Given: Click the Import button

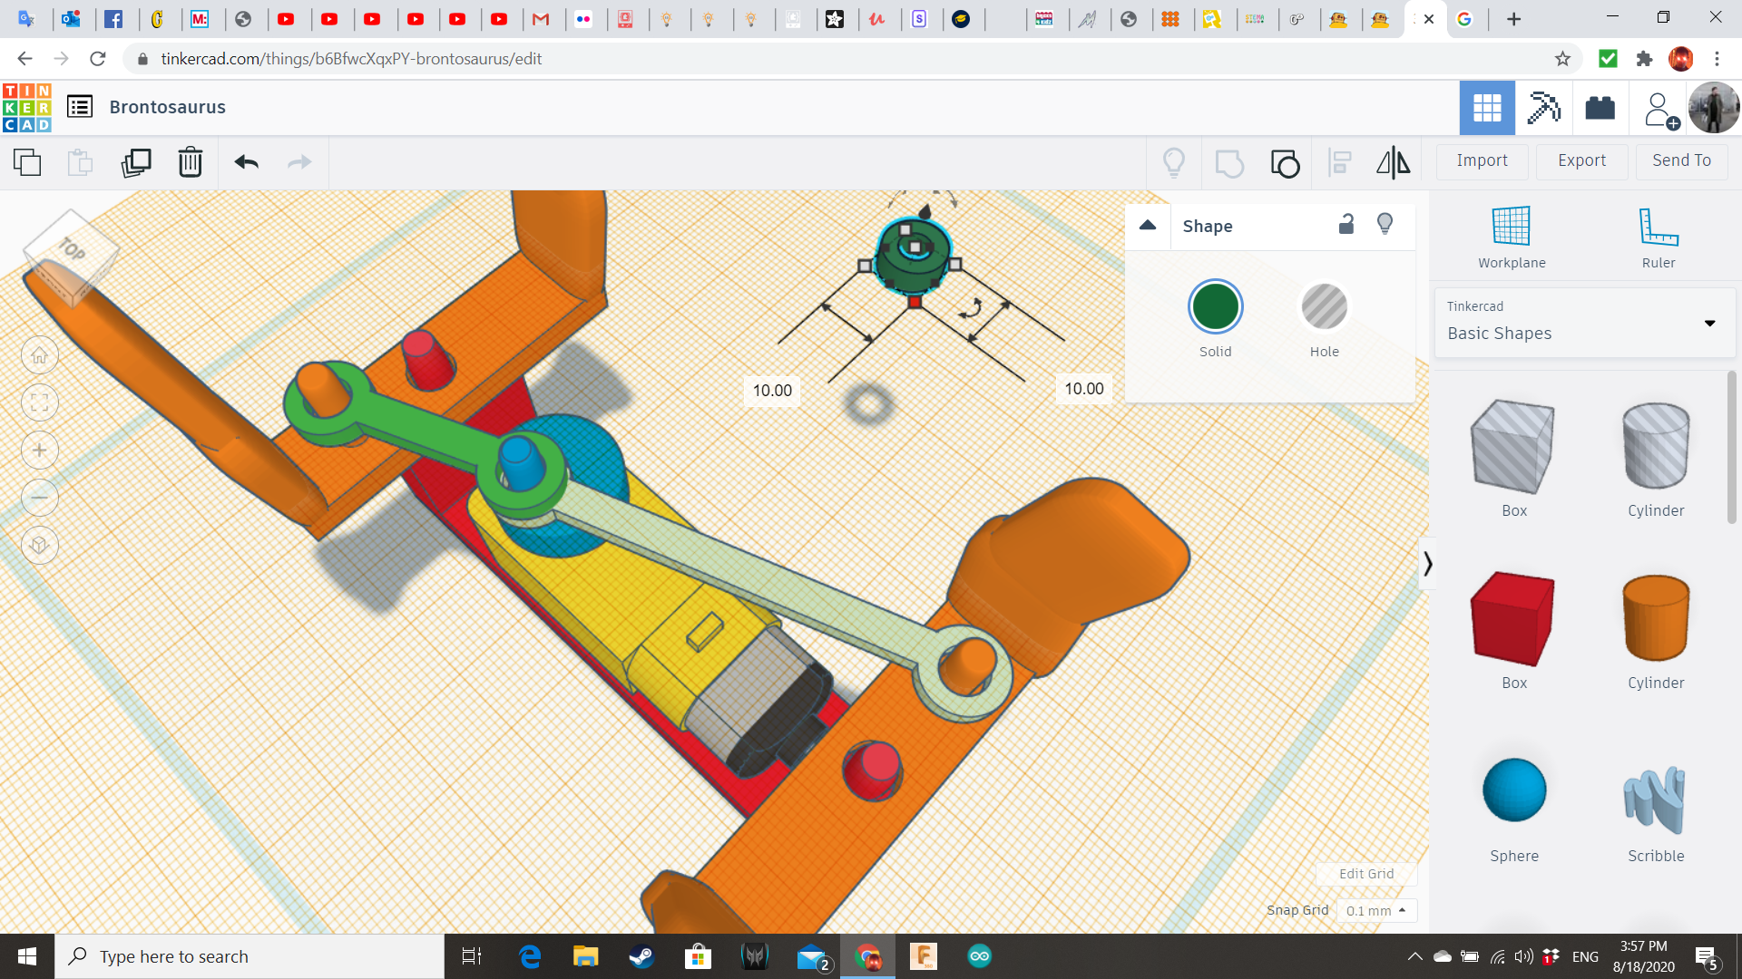Looking at the screenshot, I should tap(1482, 160).
